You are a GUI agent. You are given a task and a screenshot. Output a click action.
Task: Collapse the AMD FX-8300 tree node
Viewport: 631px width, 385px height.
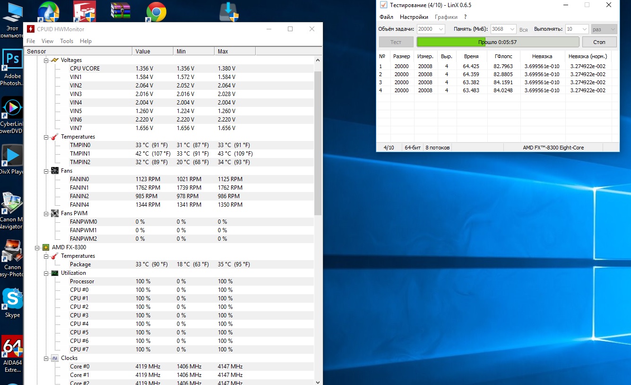point(37,247)
